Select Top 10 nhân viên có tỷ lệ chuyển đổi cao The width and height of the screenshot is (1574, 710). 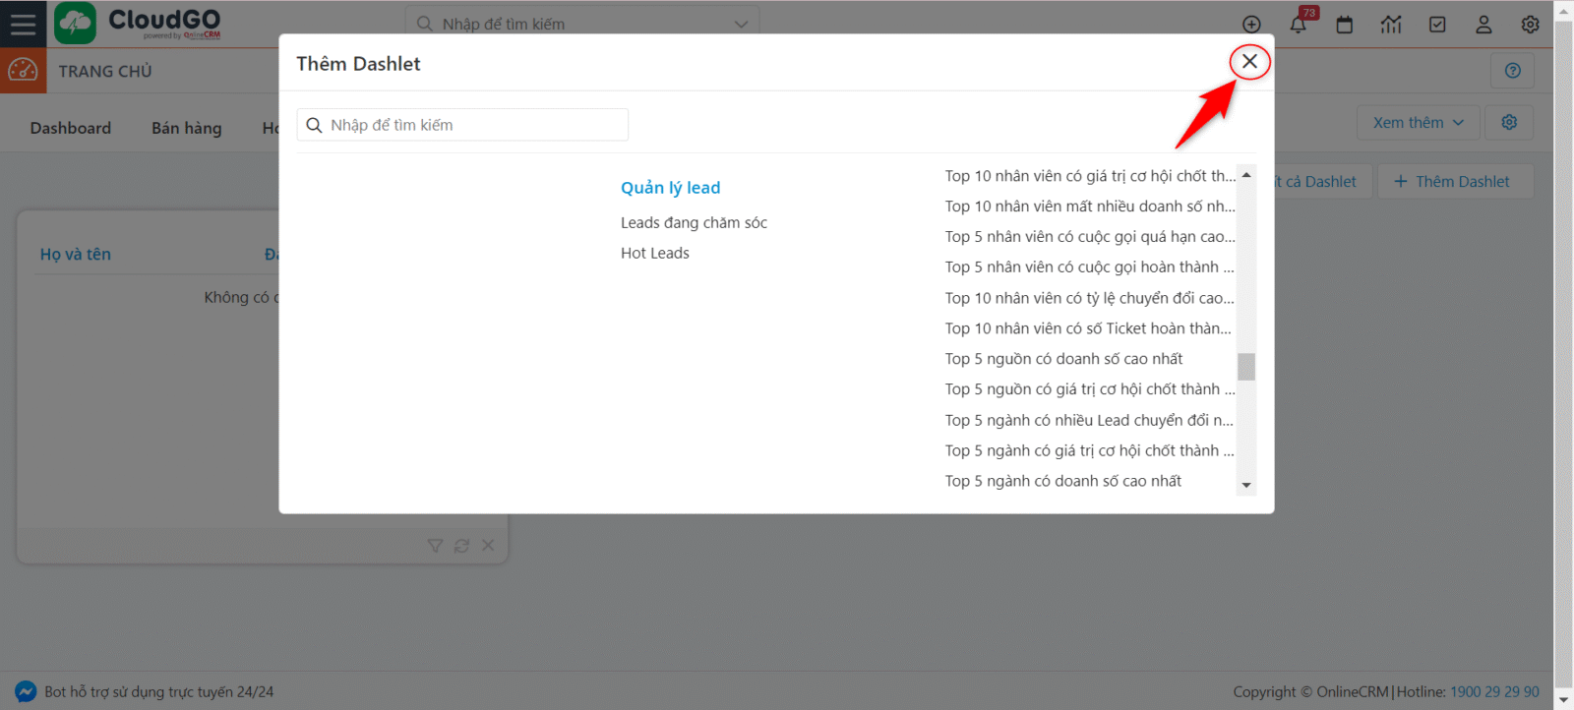click(x=1089, y=298)
